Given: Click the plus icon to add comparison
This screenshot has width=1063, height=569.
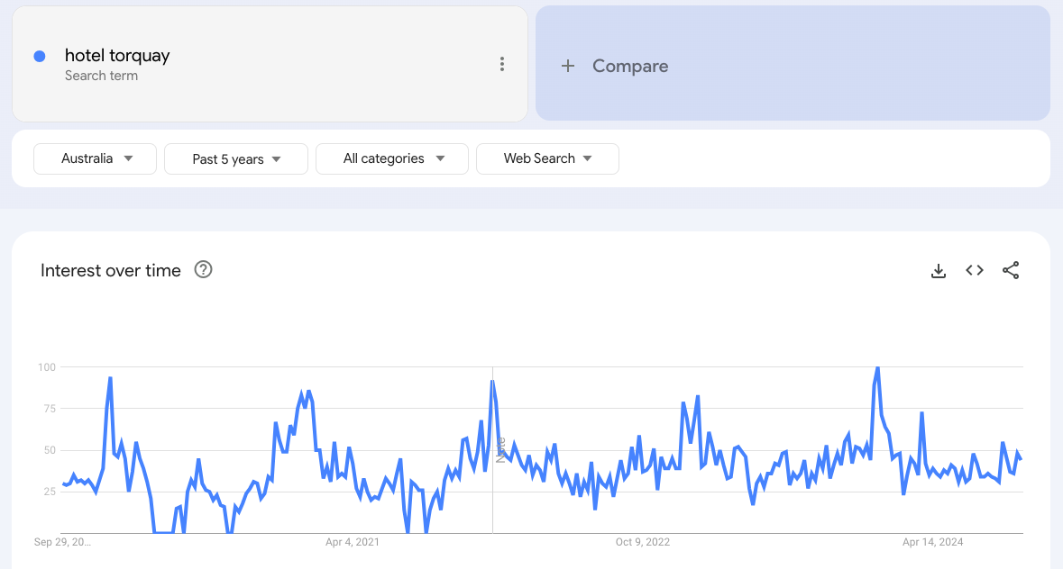Looking at the screenshot, I should pyautogui.click(x=568, y=66).
